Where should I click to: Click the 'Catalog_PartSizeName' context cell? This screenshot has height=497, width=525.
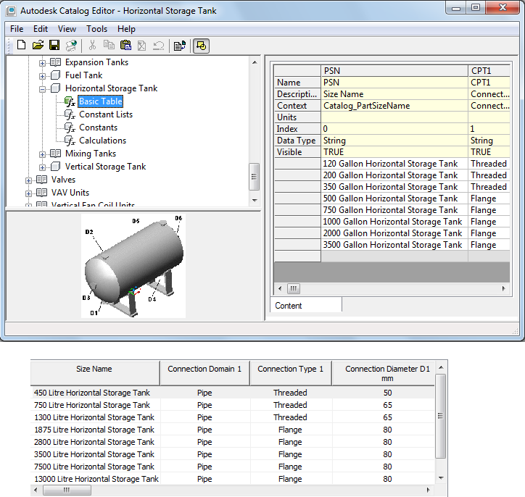(x=394, y=106)
